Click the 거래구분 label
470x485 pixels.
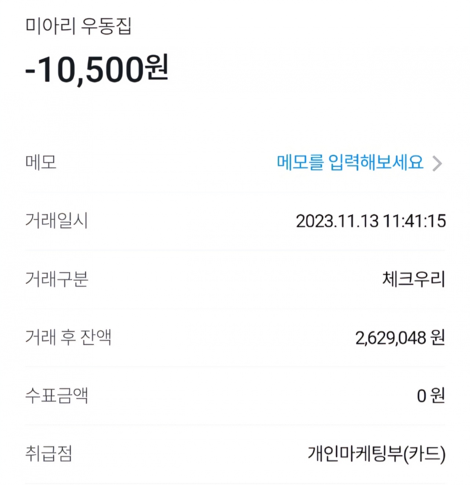point(57,279)
